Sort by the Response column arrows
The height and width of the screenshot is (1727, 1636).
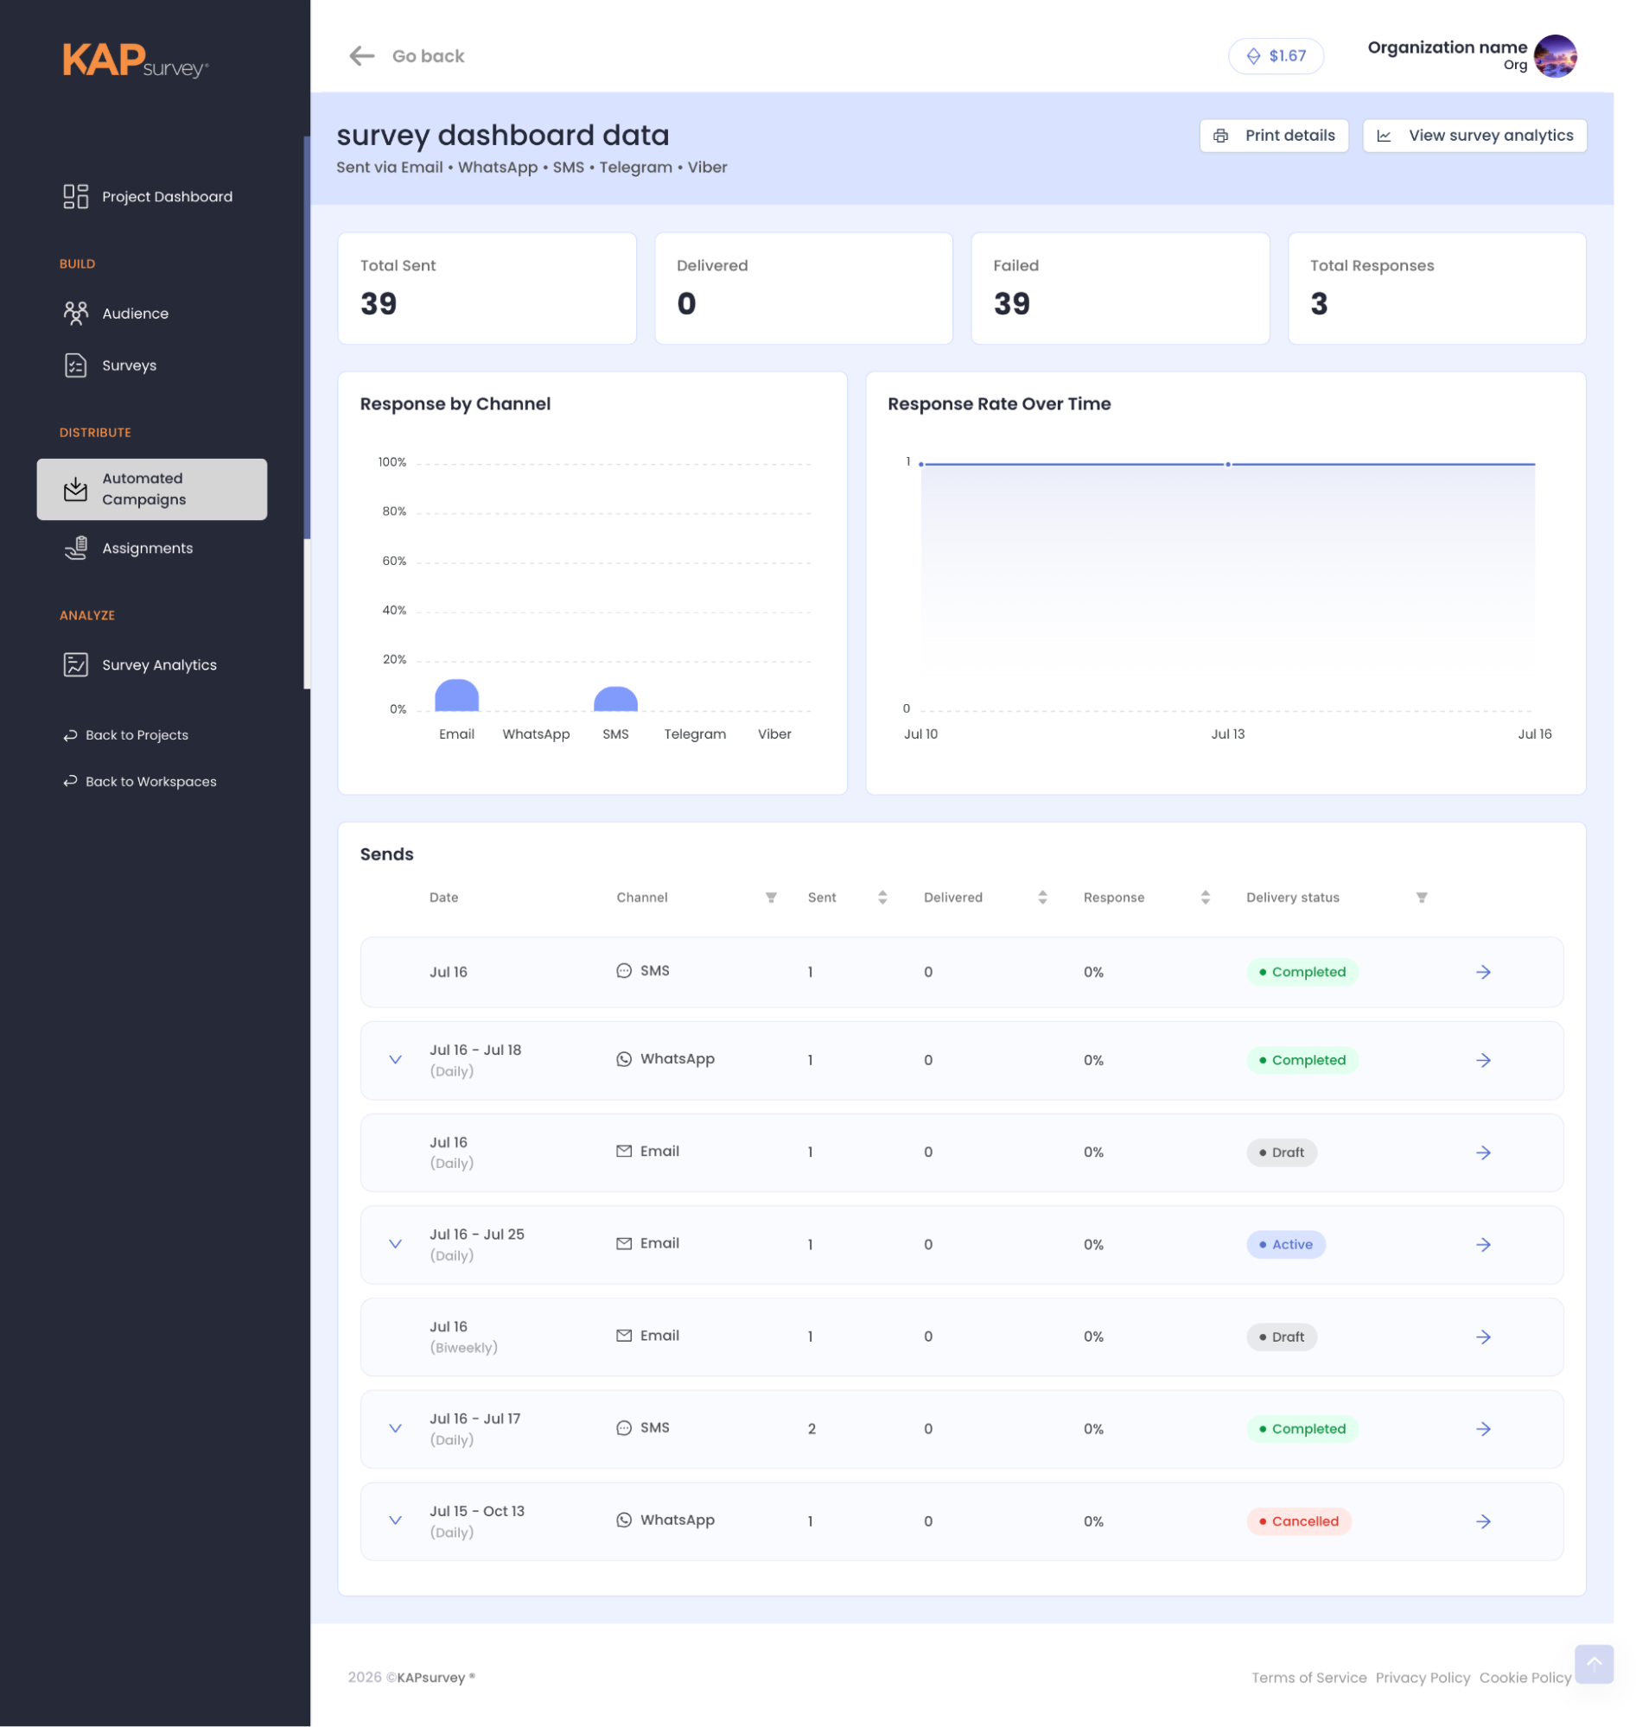1206,898
